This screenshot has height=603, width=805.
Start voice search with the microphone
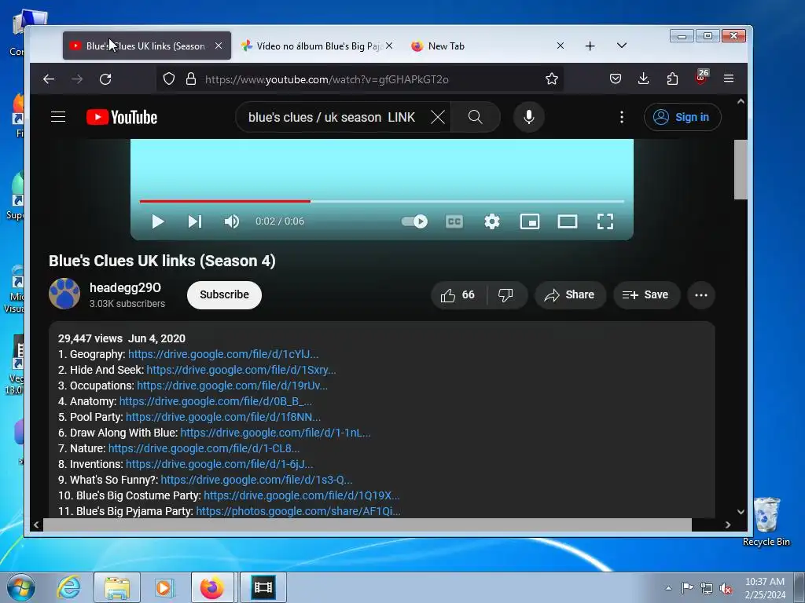coord(529,118)
